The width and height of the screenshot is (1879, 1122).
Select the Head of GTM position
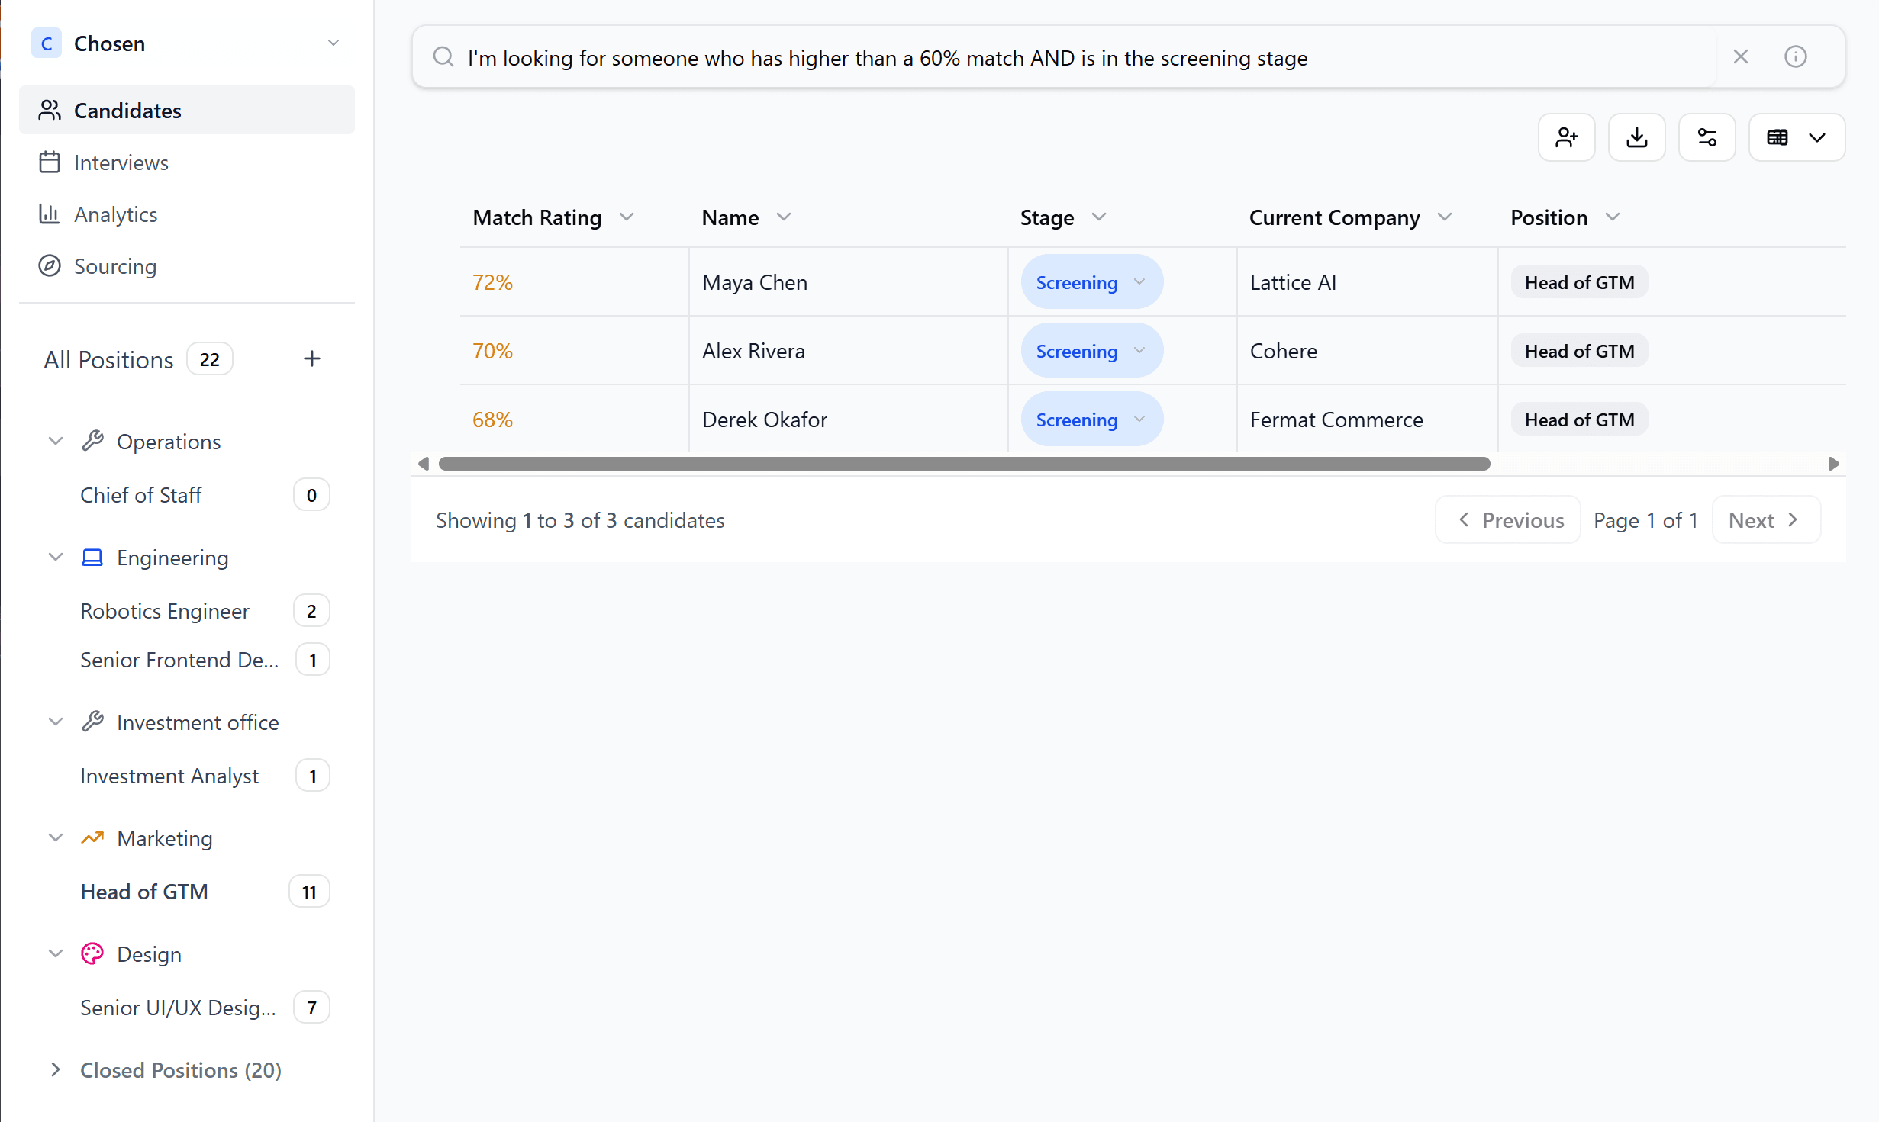(x=143, y=891)
